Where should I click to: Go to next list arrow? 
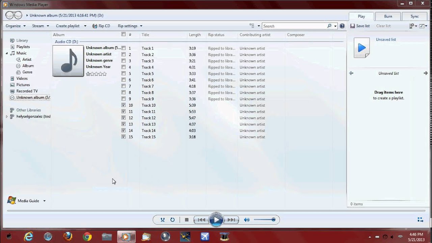click(x=426, y=73)
